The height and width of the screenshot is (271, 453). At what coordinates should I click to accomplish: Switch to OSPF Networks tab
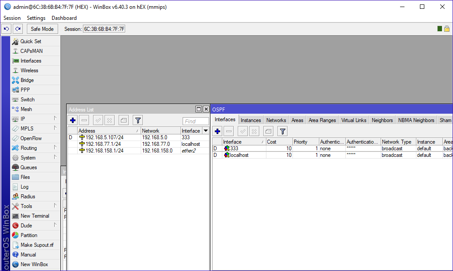[276, 120]
